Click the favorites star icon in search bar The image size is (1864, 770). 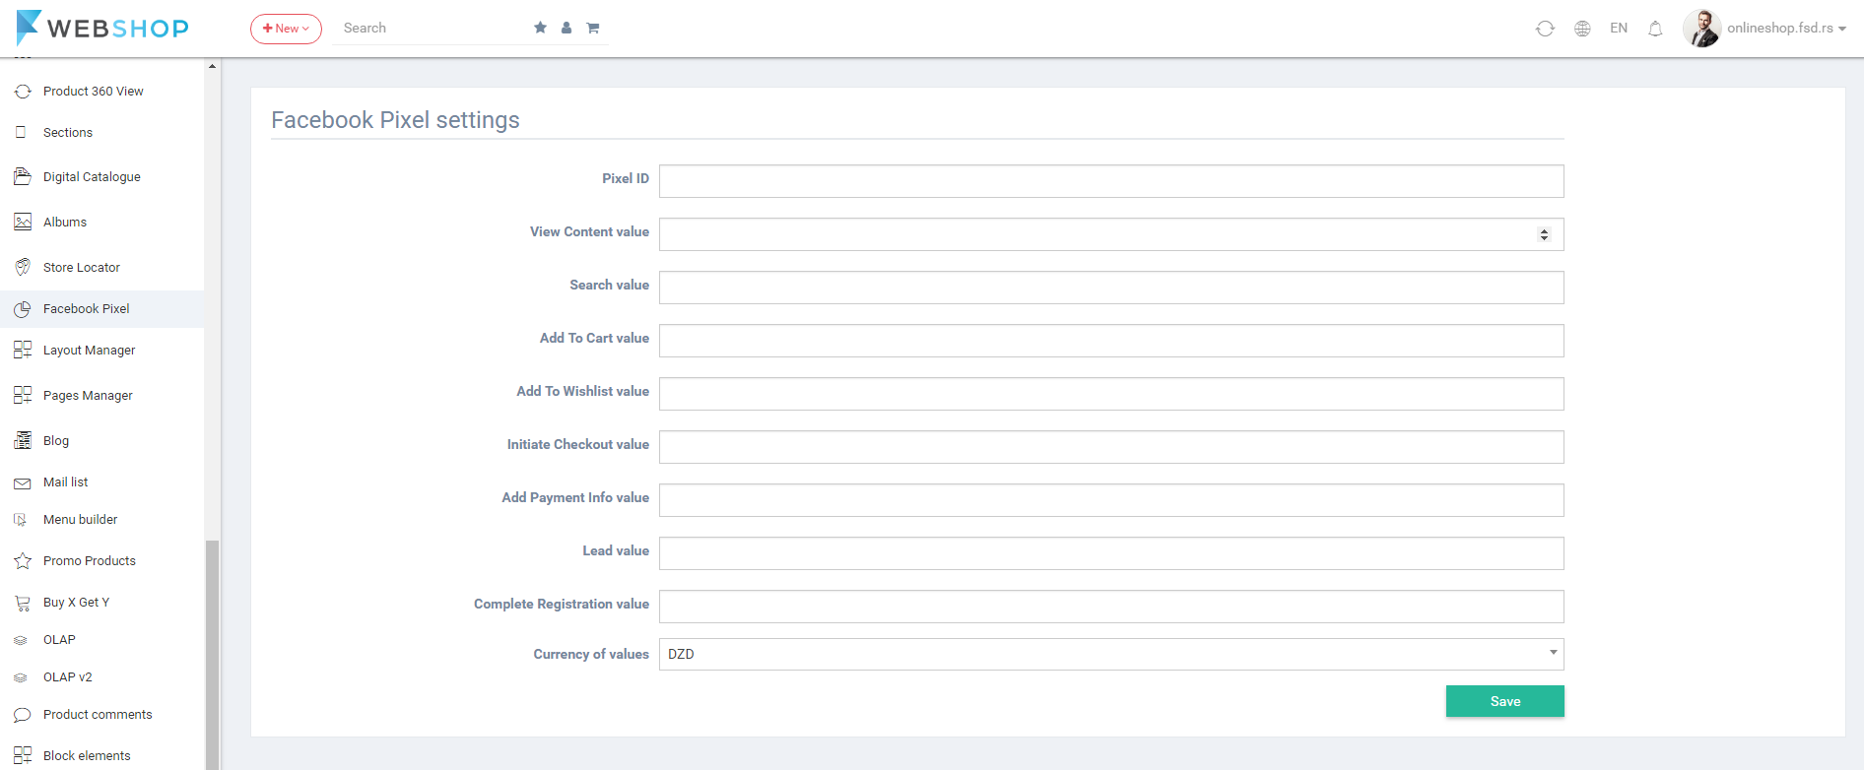(540, 28)
